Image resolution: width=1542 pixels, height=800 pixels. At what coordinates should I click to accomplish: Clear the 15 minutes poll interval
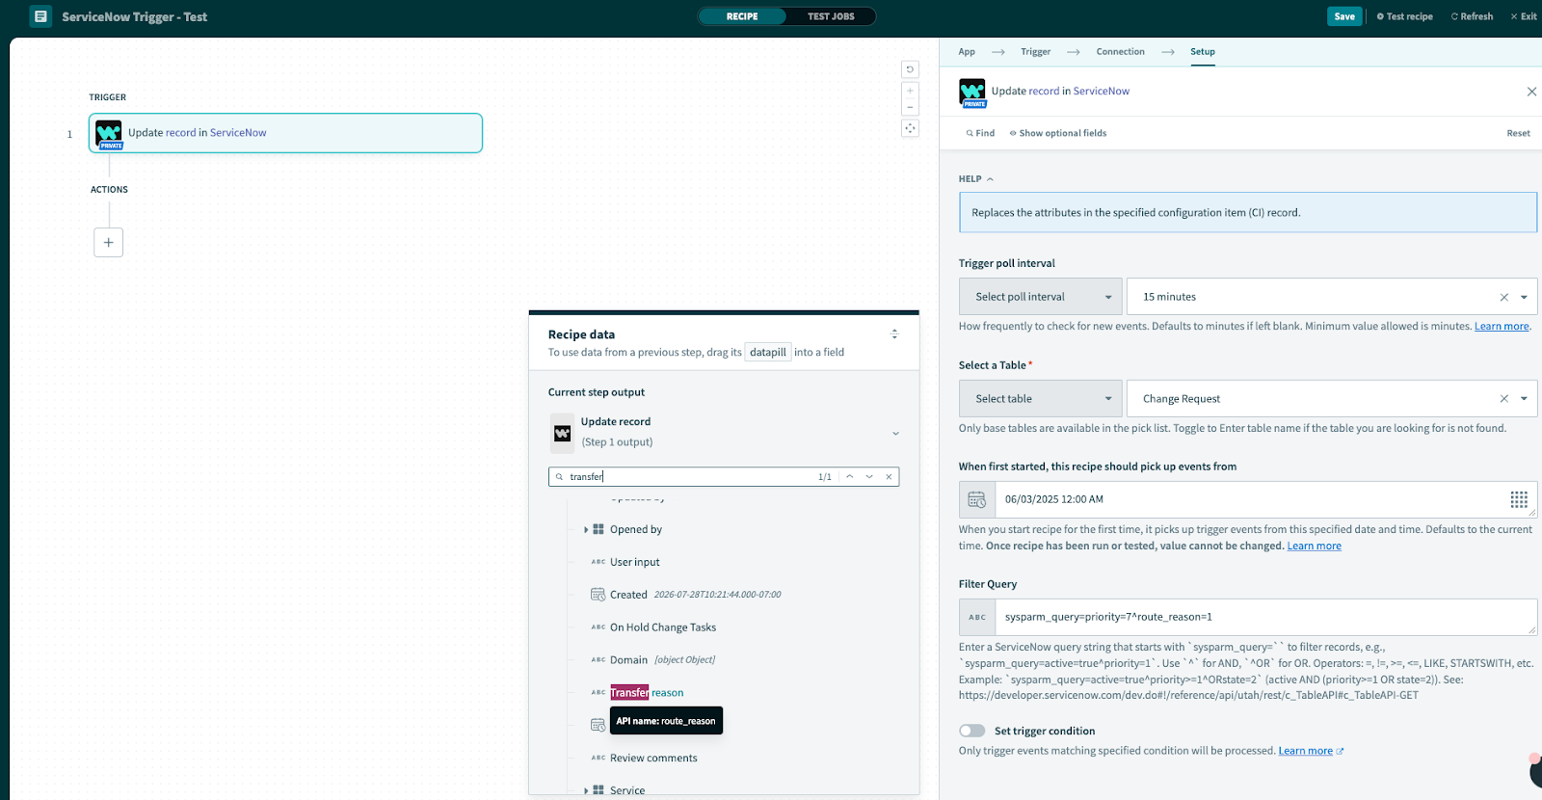[1503, 297]
